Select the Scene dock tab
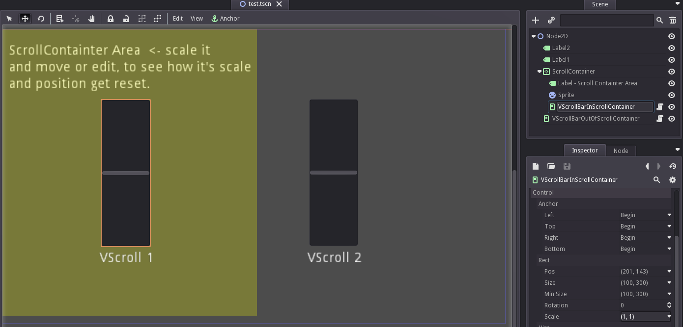This screenshot has height=327, width=683. click(599, 4)
